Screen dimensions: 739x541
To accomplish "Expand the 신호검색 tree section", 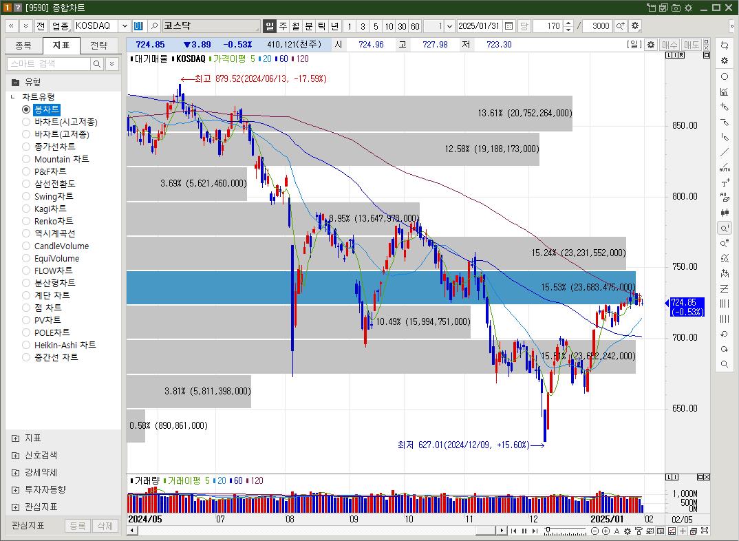I will coord(15,456).
